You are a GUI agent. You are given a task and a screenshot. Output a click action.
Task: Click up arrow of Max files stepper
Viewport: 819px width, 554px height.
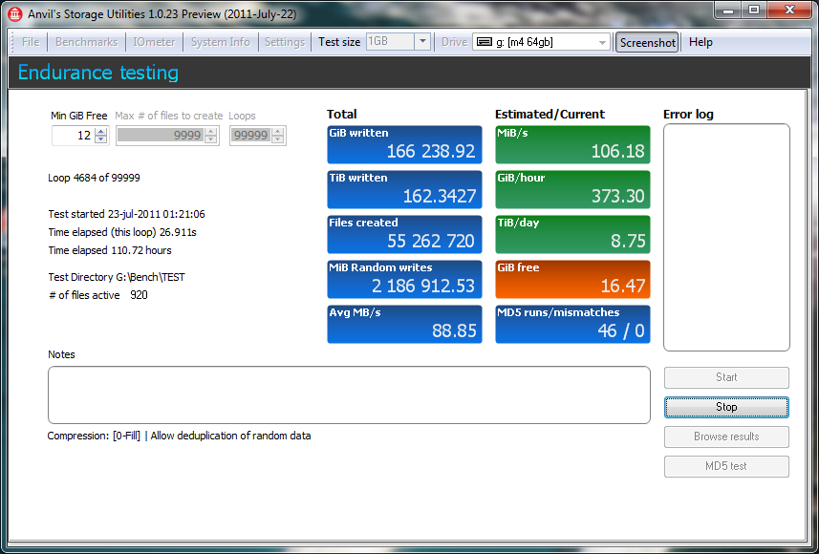pyautogui.click(x=210, y=132)
